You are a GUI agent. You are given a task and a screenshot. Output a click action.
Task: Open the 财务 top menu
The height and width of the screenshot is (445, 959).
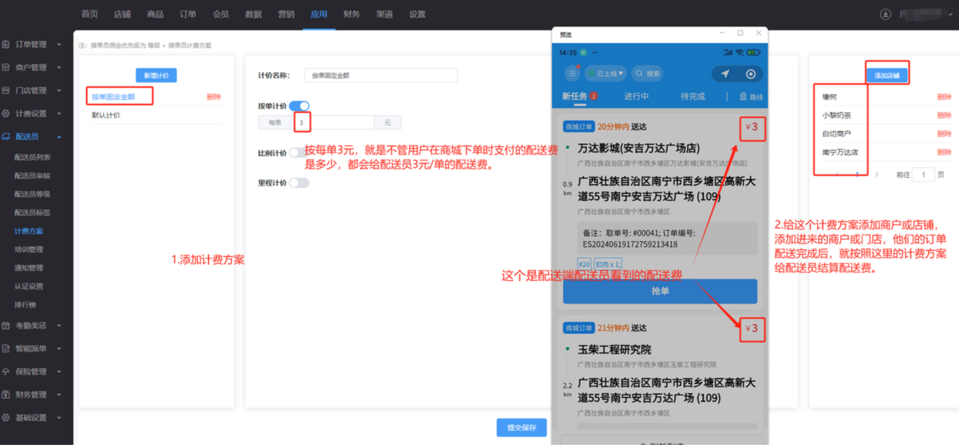click(x=351, y=14)
